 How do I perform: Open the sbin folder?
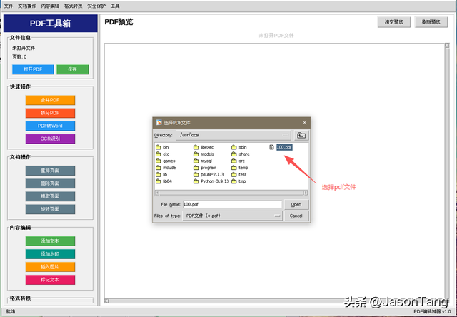tap(239, 147)
